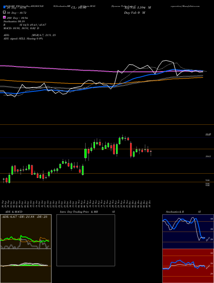Click the 'Stochastics & R' panel title

[x=175, y=212]
